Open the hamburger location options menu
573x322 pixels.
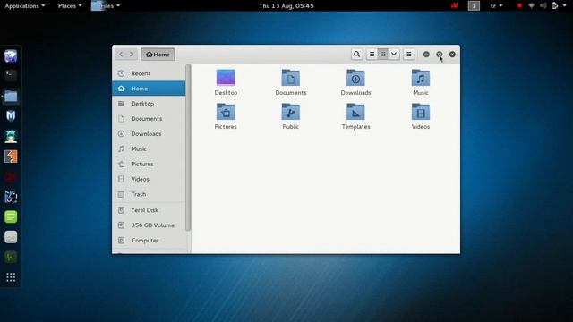(409, 54)
